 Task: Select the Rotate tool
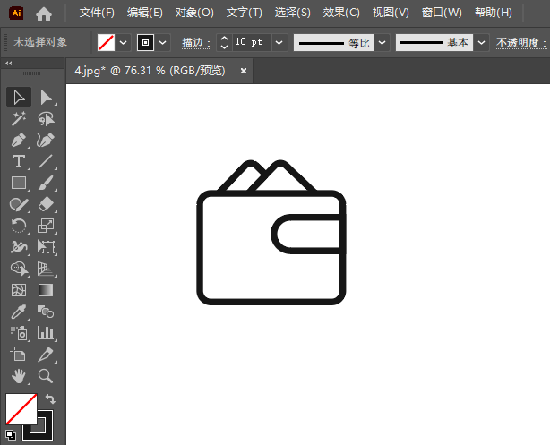(x=19, y=226)
